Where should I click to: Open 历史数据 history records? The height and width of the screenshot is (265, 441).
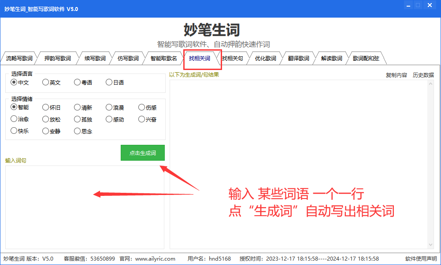pyautogui.click(x=423, y=75)
